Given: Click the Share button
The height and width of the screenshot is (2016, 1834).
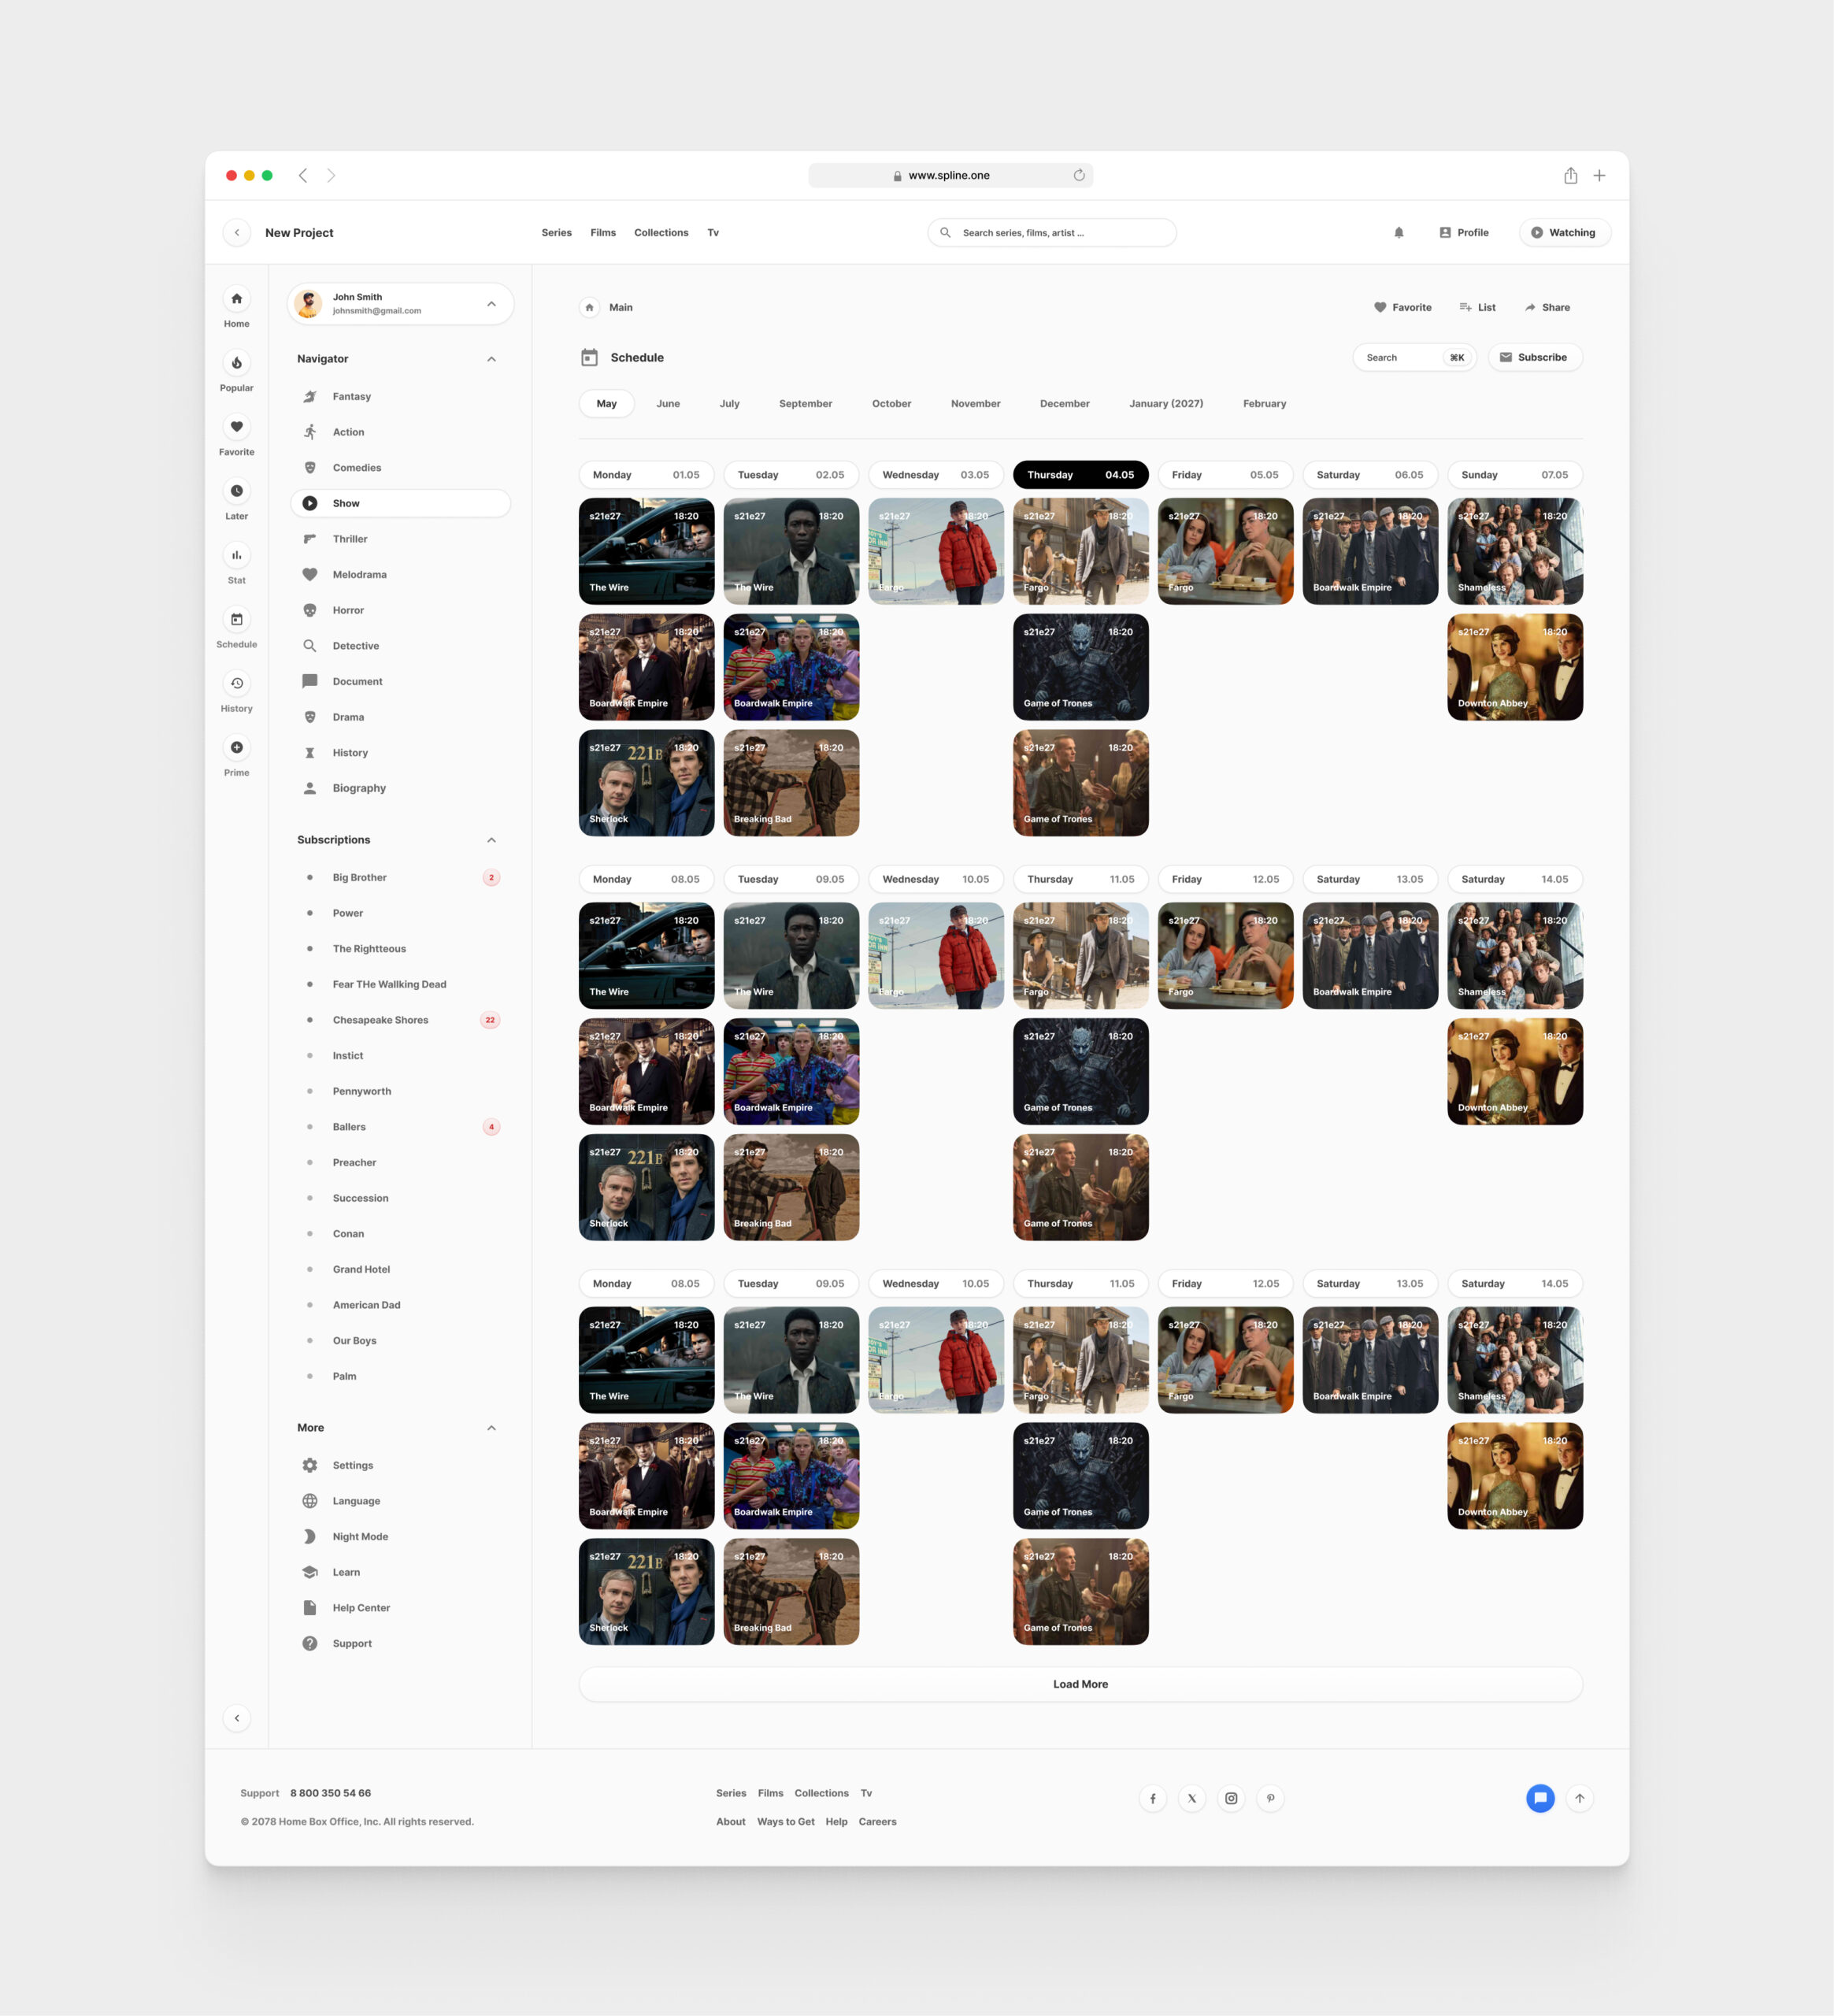Looking at the screenshot, I should 1547,307.
